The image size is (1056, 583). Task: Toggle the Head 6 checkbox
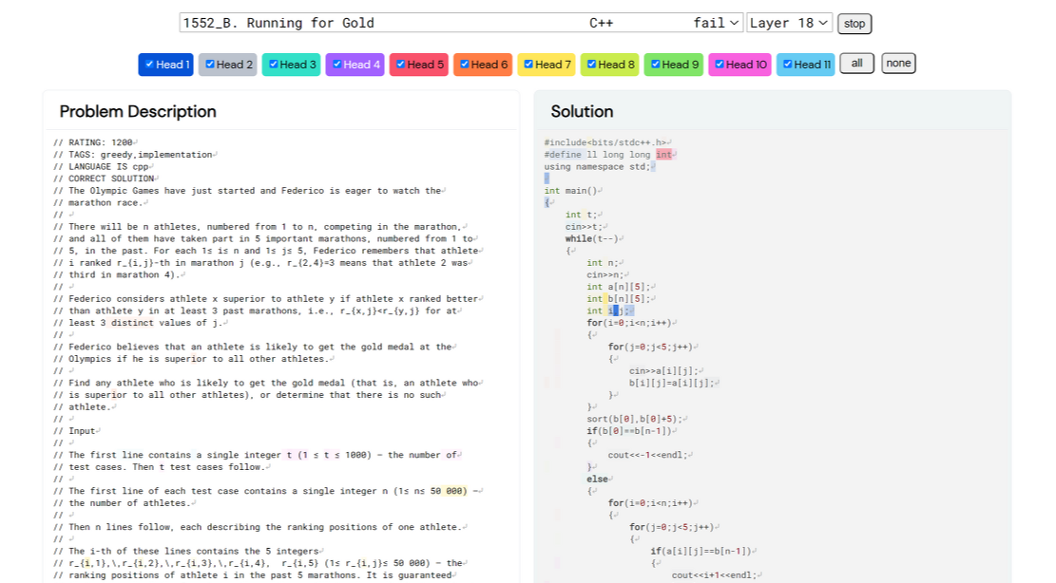(x=465, y=65)
